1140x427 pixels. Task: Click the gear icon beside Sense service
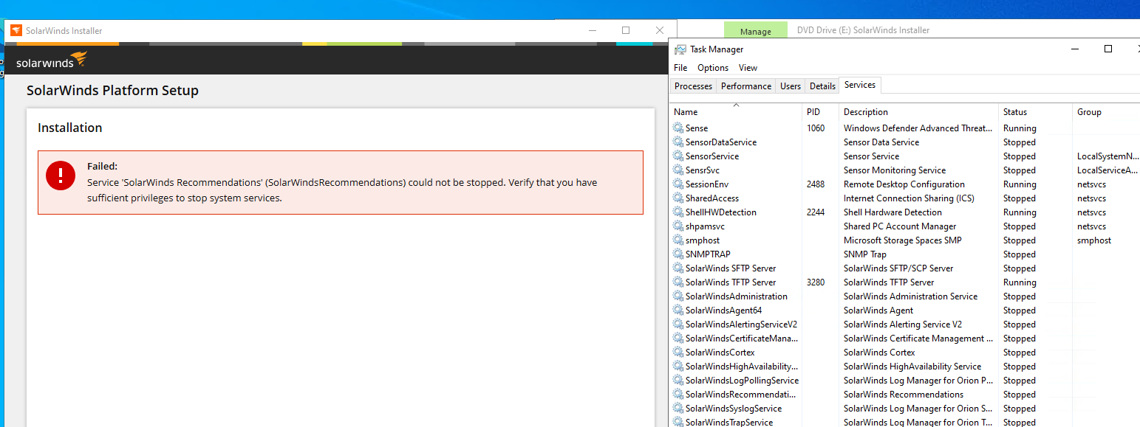678,128
